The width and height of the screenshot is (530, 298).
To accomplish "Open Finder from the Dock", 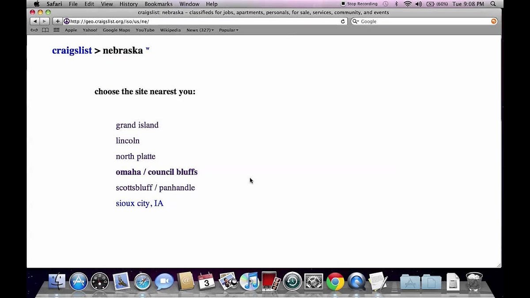I will (57, 281).
